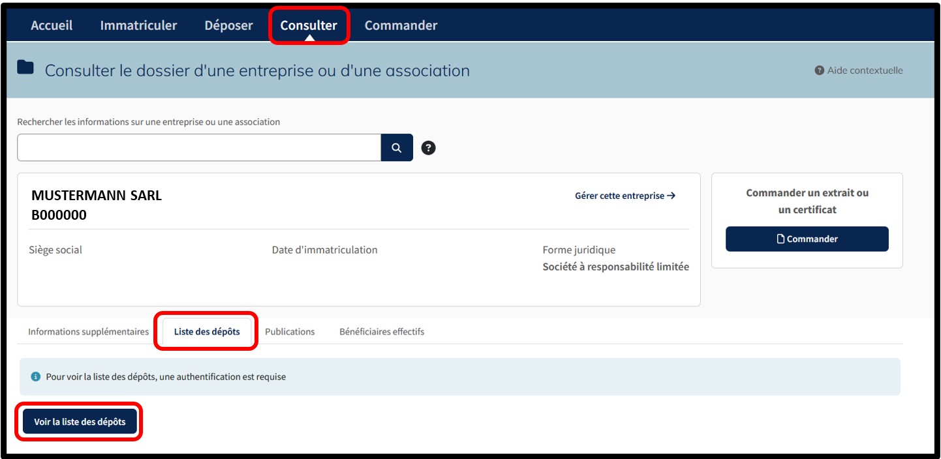The image size is (941, 459).
Task: Click Voir la liste des dépôts button
Action: pyautogui.click(x=80, y=422)
